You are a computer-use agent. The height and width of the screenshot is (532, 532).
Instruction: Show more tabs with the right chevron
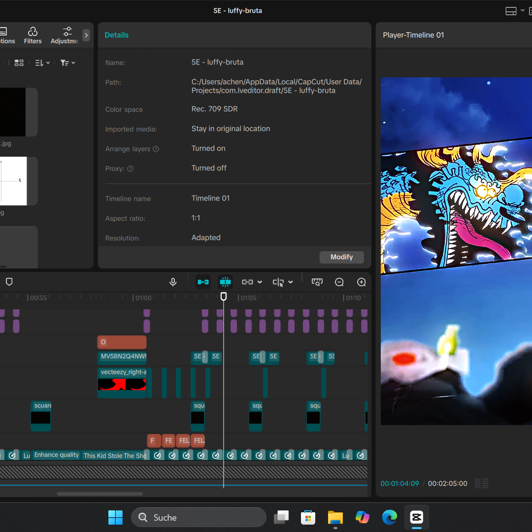[86, 35]
